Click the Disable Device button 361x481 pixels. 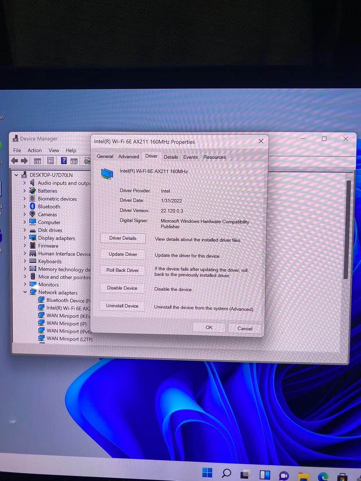tap(122, 288)
